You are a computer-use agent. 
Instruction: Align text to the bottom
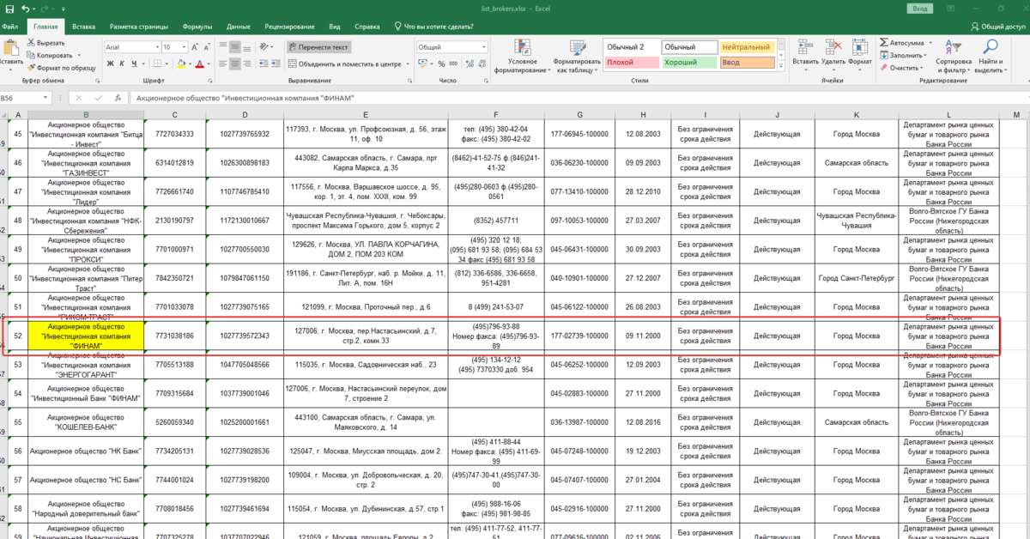point(249,47)
